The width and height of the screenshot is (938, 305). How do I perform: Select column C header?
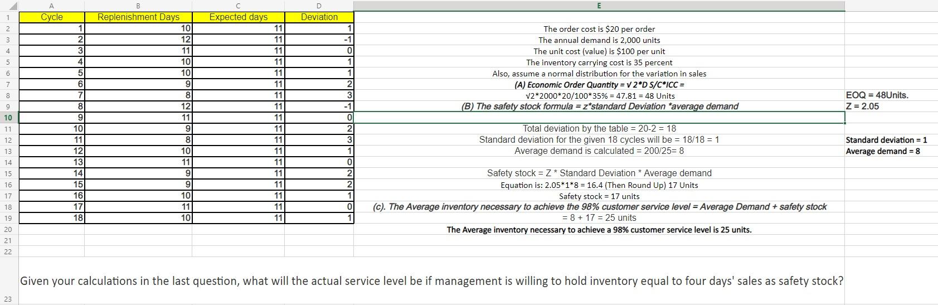pos(238,6)
